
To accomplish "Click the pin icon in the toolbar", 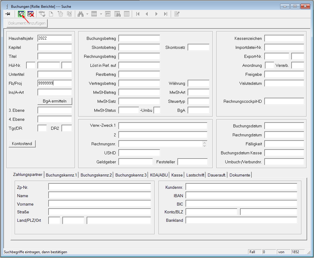I will [x=8, y=14].
